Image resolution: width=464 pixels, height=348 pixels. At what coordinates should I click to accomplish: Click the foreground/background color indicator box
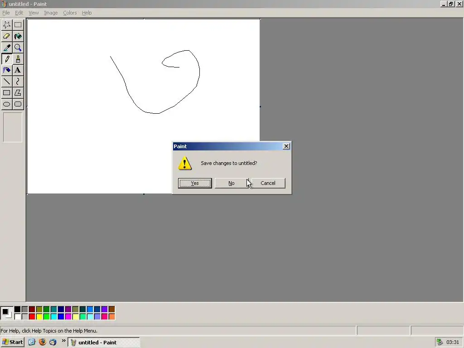click(x=7, y=313)
